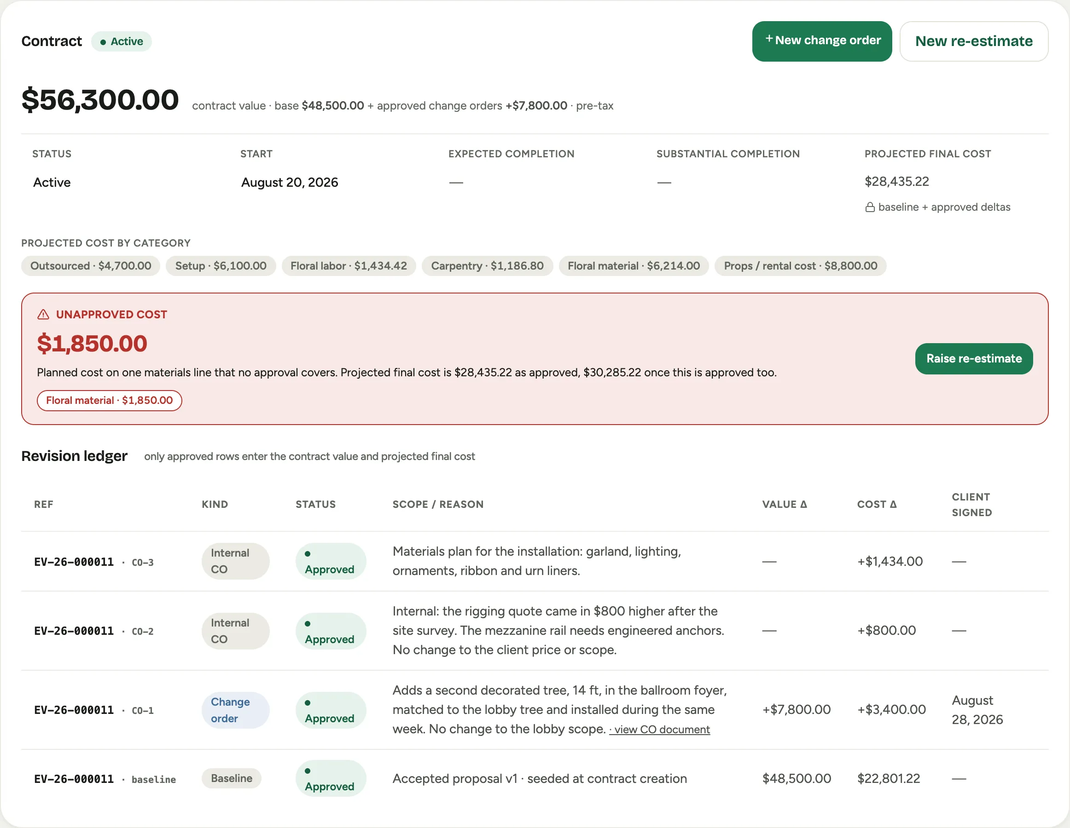Click the CLIENT SIGNED column header
Screen dimensions: 1070x828
[972, 505]
